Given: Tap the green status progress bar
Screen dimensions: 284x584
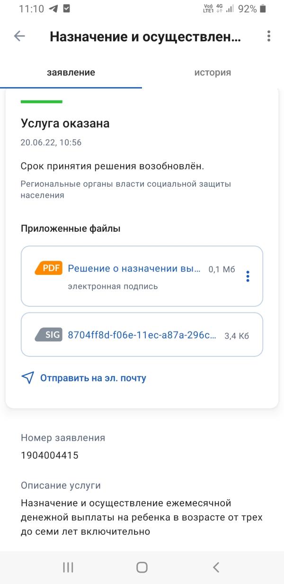Looking at the screenshot, I should (x=42, y=101).
